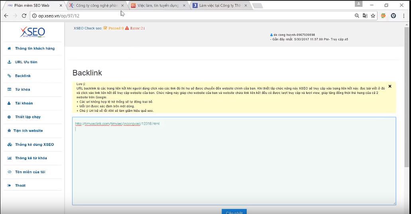Click the sign-out icon beside Thoát
The width and height of the screenshot is (411, 214).
[x=9, y=185]
